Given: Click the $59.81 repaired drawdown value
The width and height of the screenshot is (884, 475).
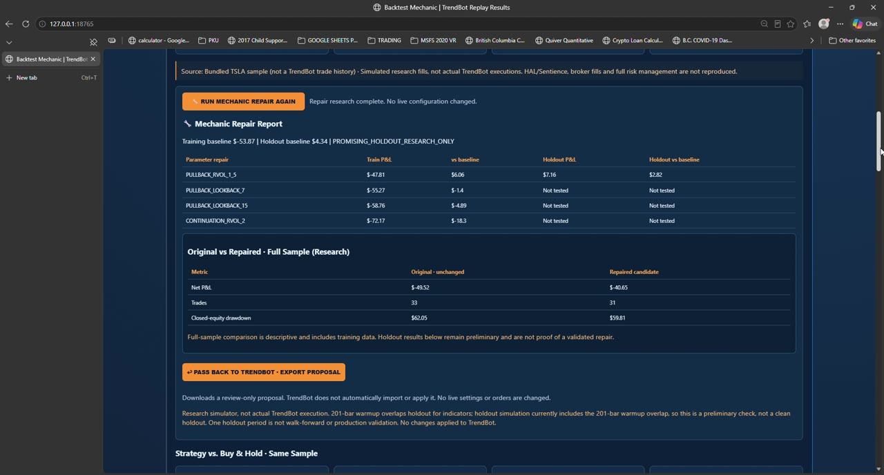Looking at the screenshot, I should [x=617, y=318].
